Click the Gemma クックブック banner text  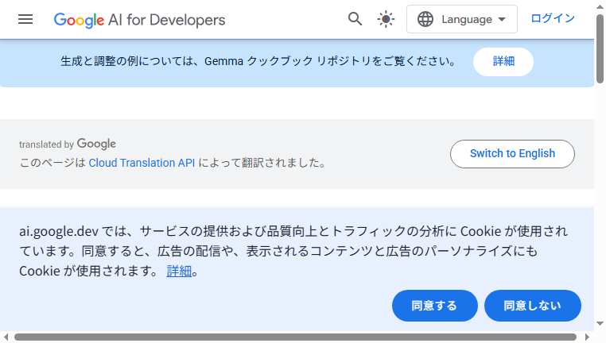click(258, 61)
